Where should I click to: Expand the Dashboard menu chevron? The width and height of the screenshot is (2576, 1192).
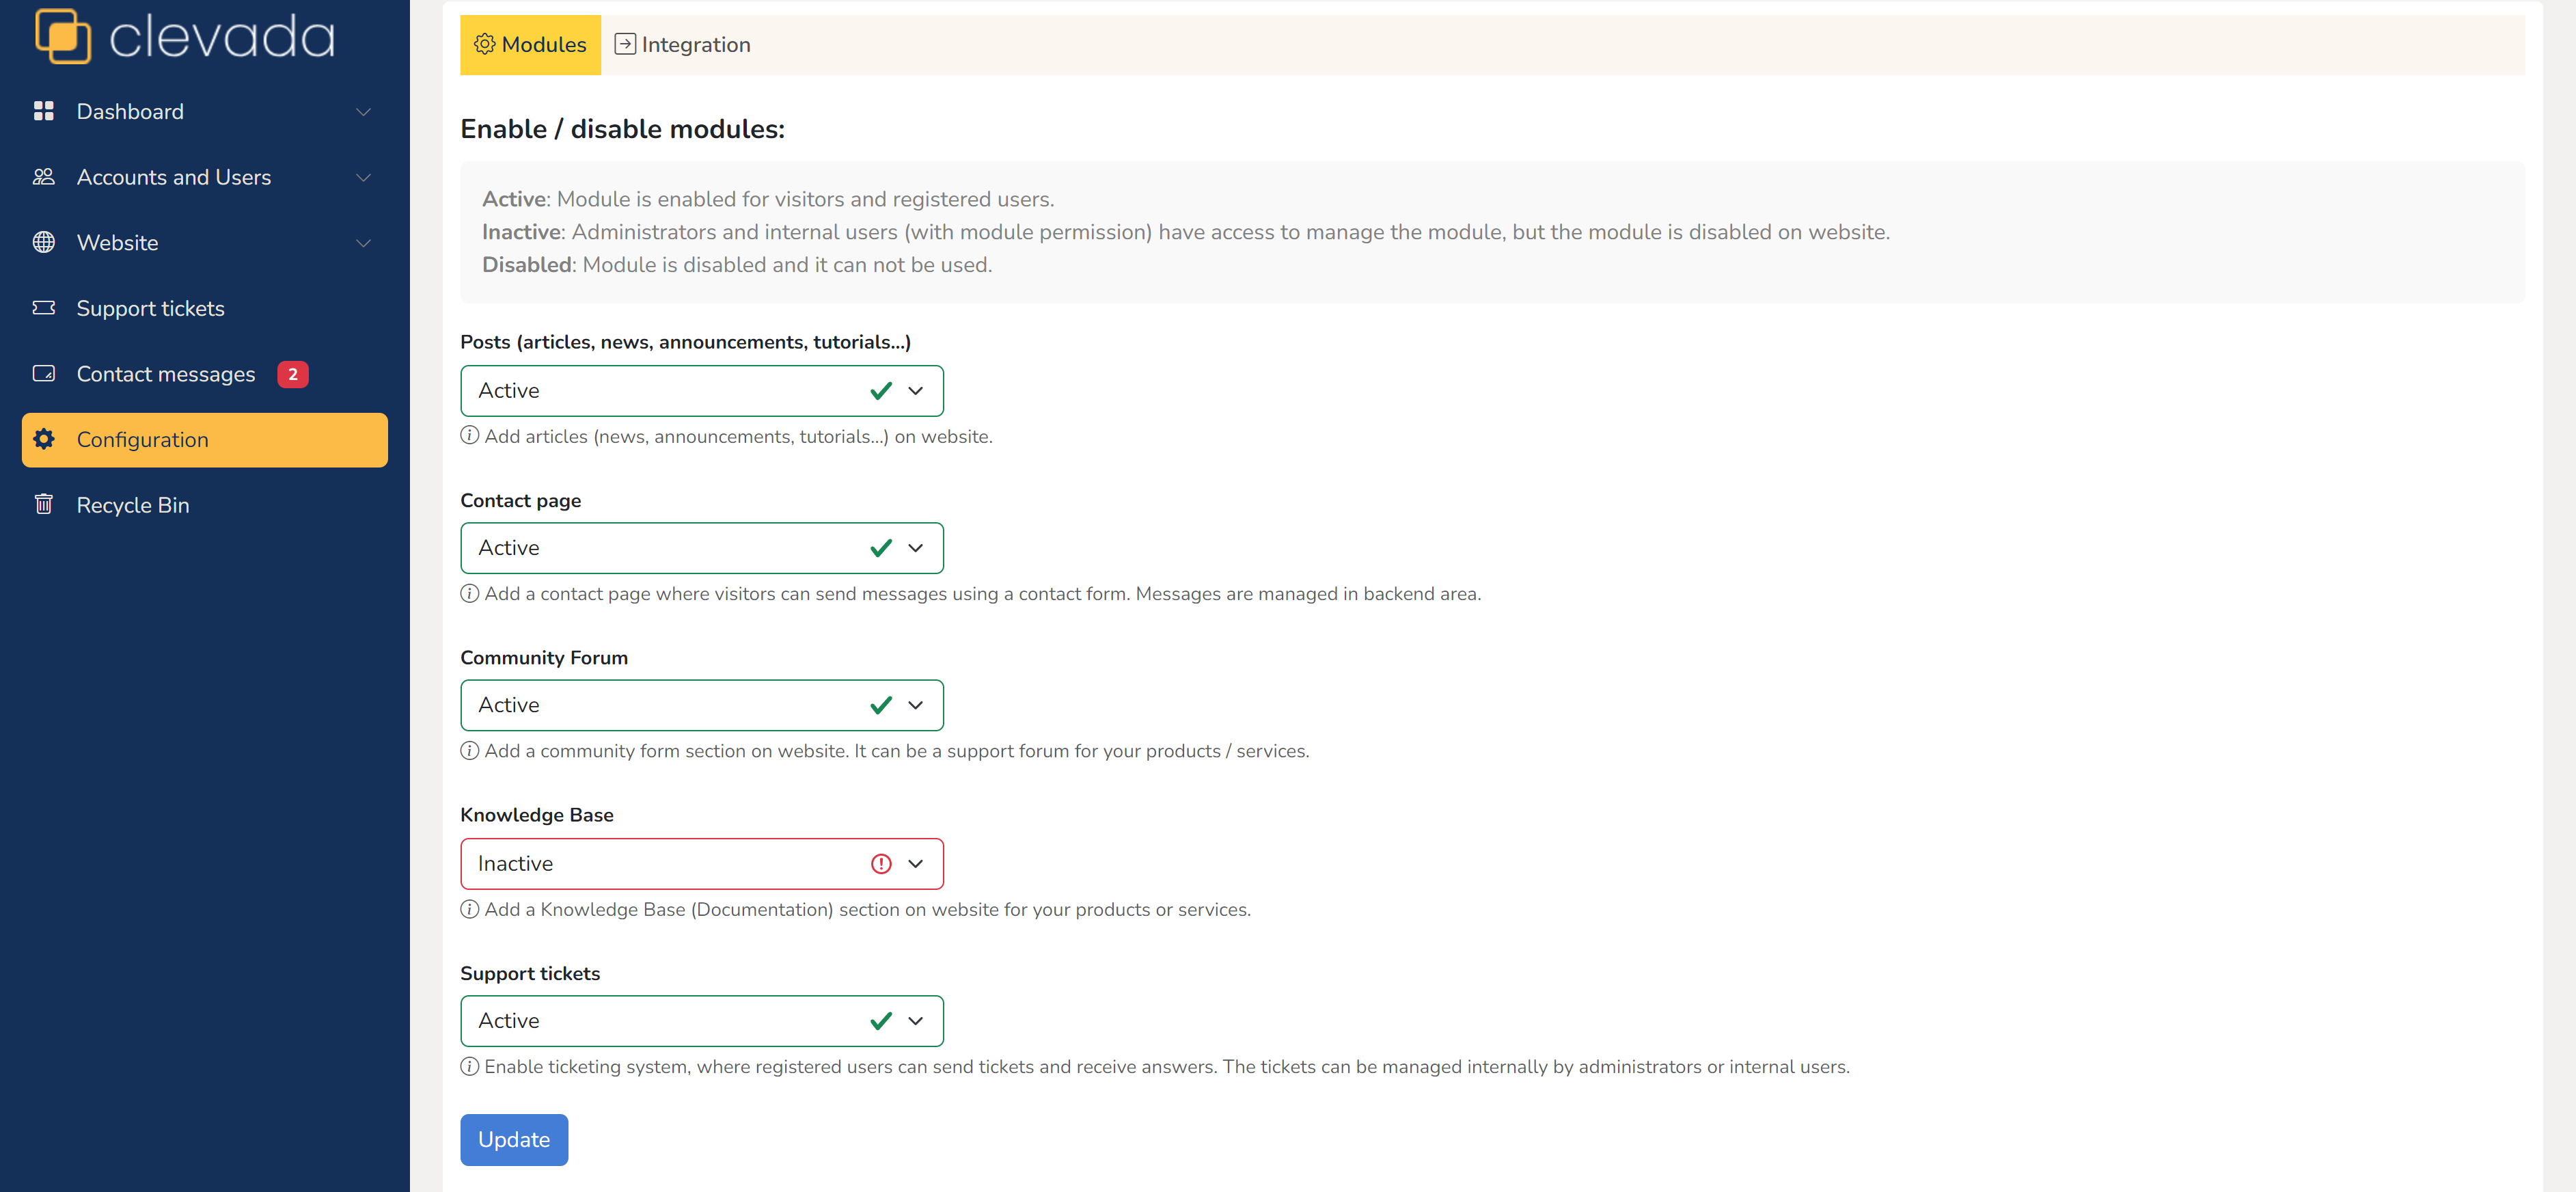(364, 112)
